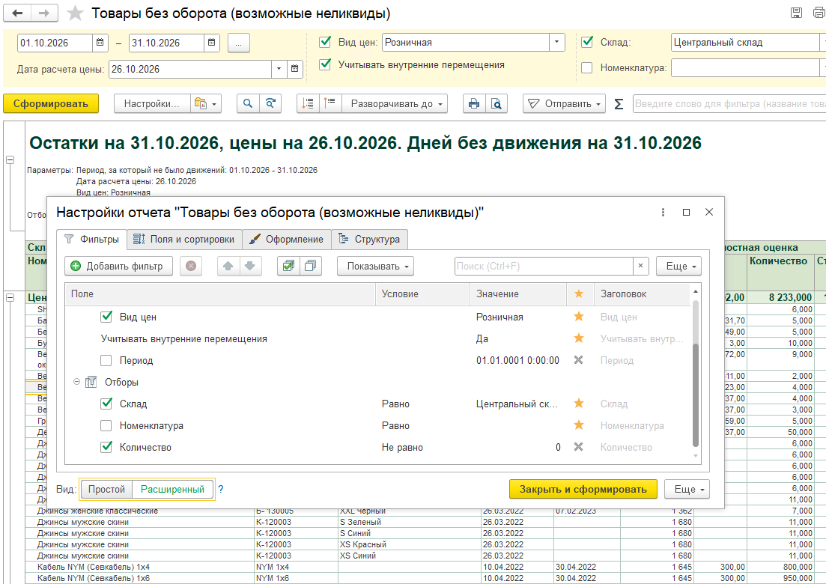The height and width of the screenshot is (584, 826).
Task: Collapse the report header group minus box
Action: click(x=10, y=159)
